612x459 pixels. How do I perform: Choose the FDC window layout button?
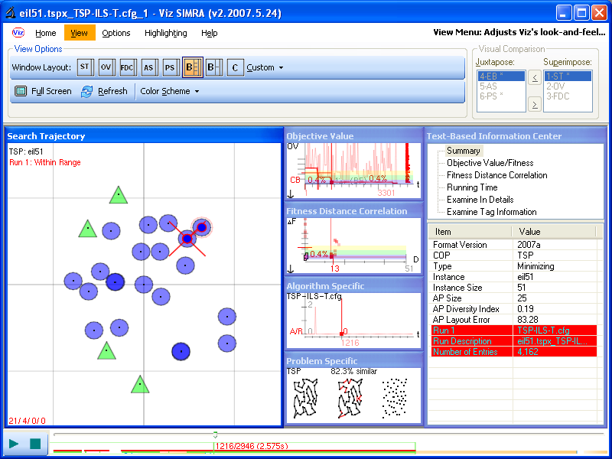128,67
